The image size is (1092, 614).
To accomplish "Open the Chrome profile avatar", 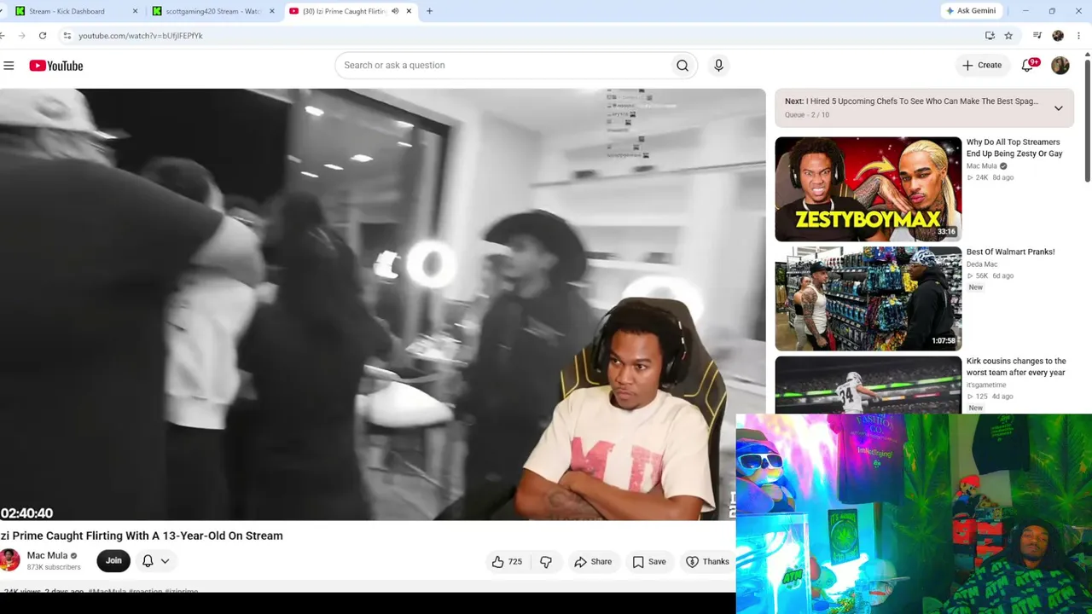I will 1058,36.
